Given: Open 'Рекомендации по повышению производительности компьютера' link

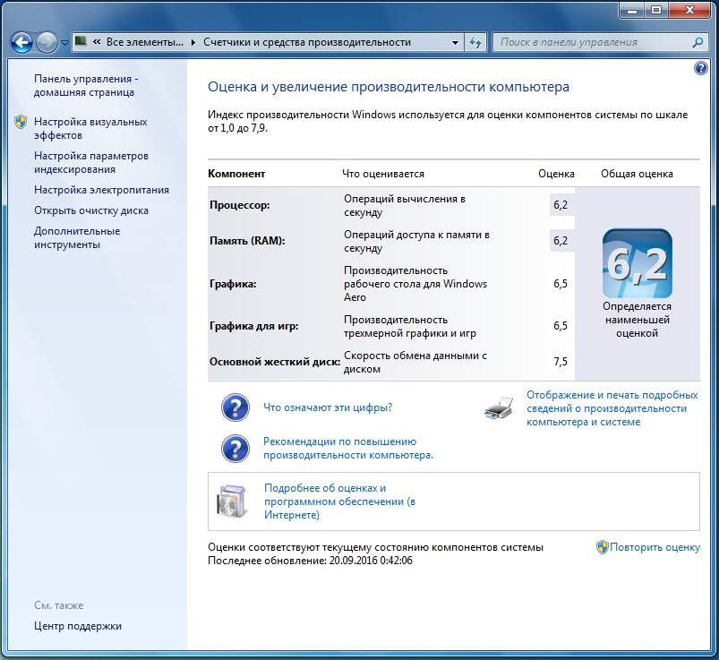Looking at the screenshot, I should [x=348, y=448].
